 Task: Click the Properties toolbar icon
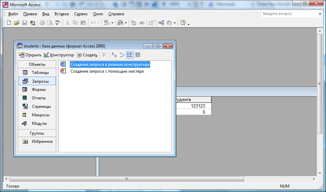[151, 23]
